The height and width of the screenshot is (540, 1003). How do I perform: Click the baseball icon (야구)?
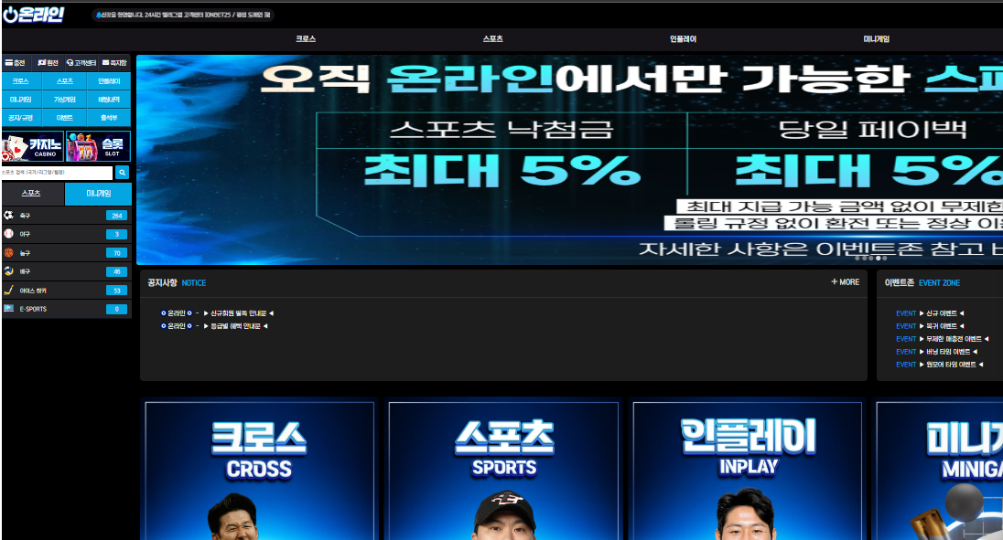pos(8,234)
